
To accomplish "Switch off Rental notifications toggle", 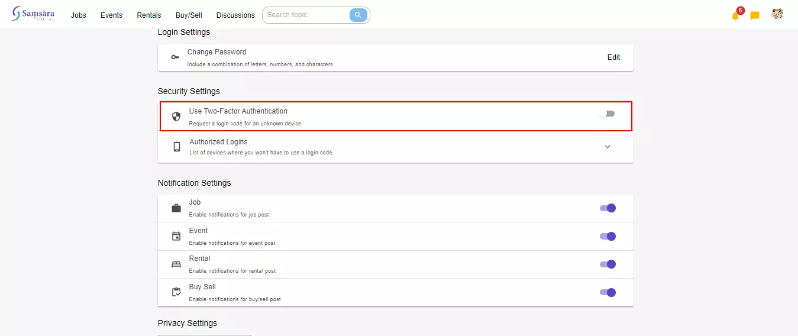I will tap(608, 264).
